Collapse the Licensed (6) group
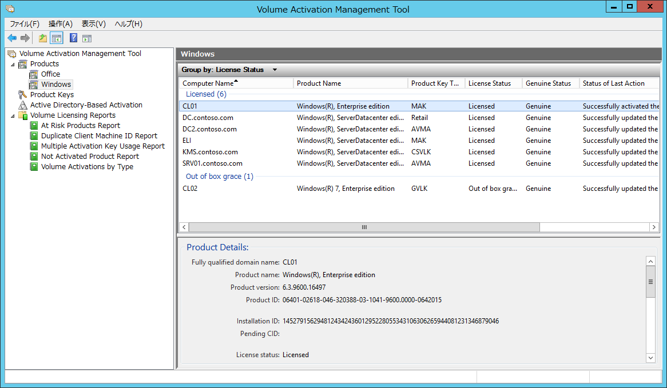 pos(206,94)
